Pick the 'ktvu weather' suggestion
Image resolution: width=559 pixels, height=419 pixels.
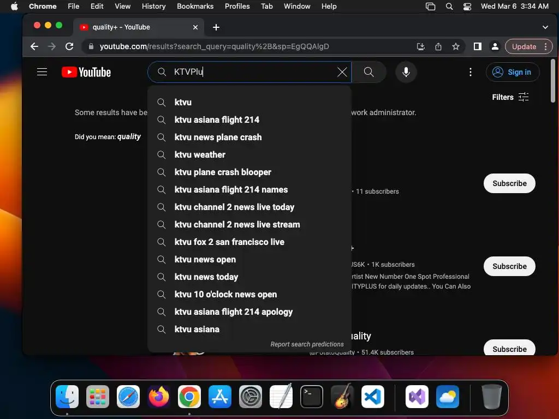(x=249, y=154)
